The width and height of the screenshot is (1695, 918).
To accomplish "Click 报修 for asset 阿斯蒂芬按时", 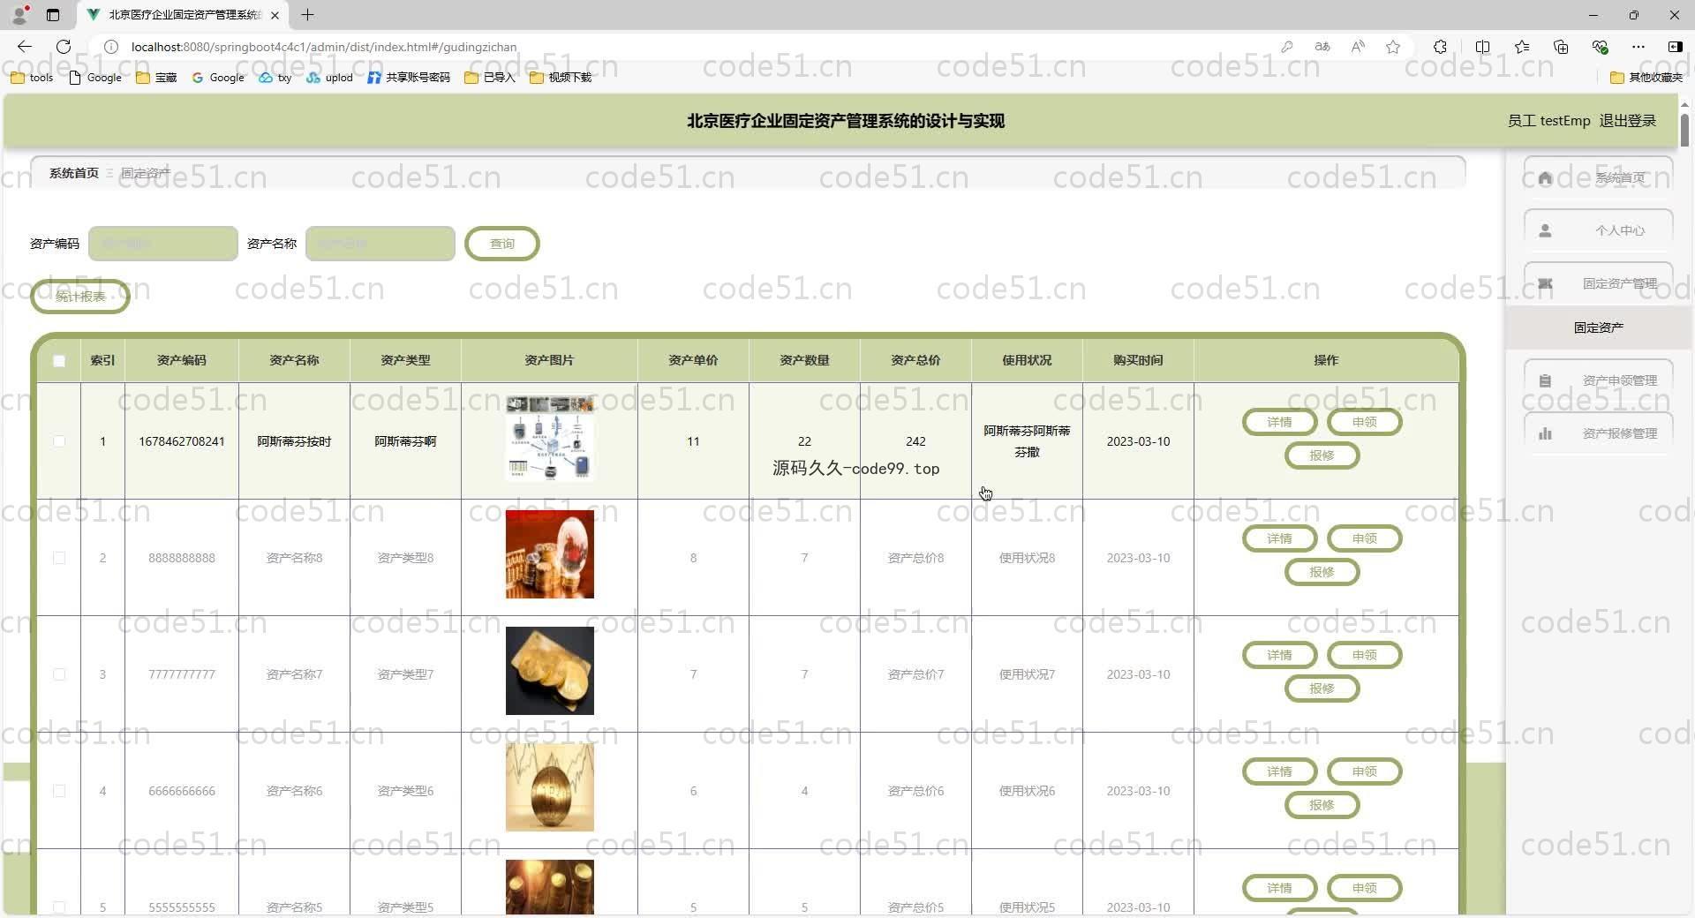I will coord(1322,455).
